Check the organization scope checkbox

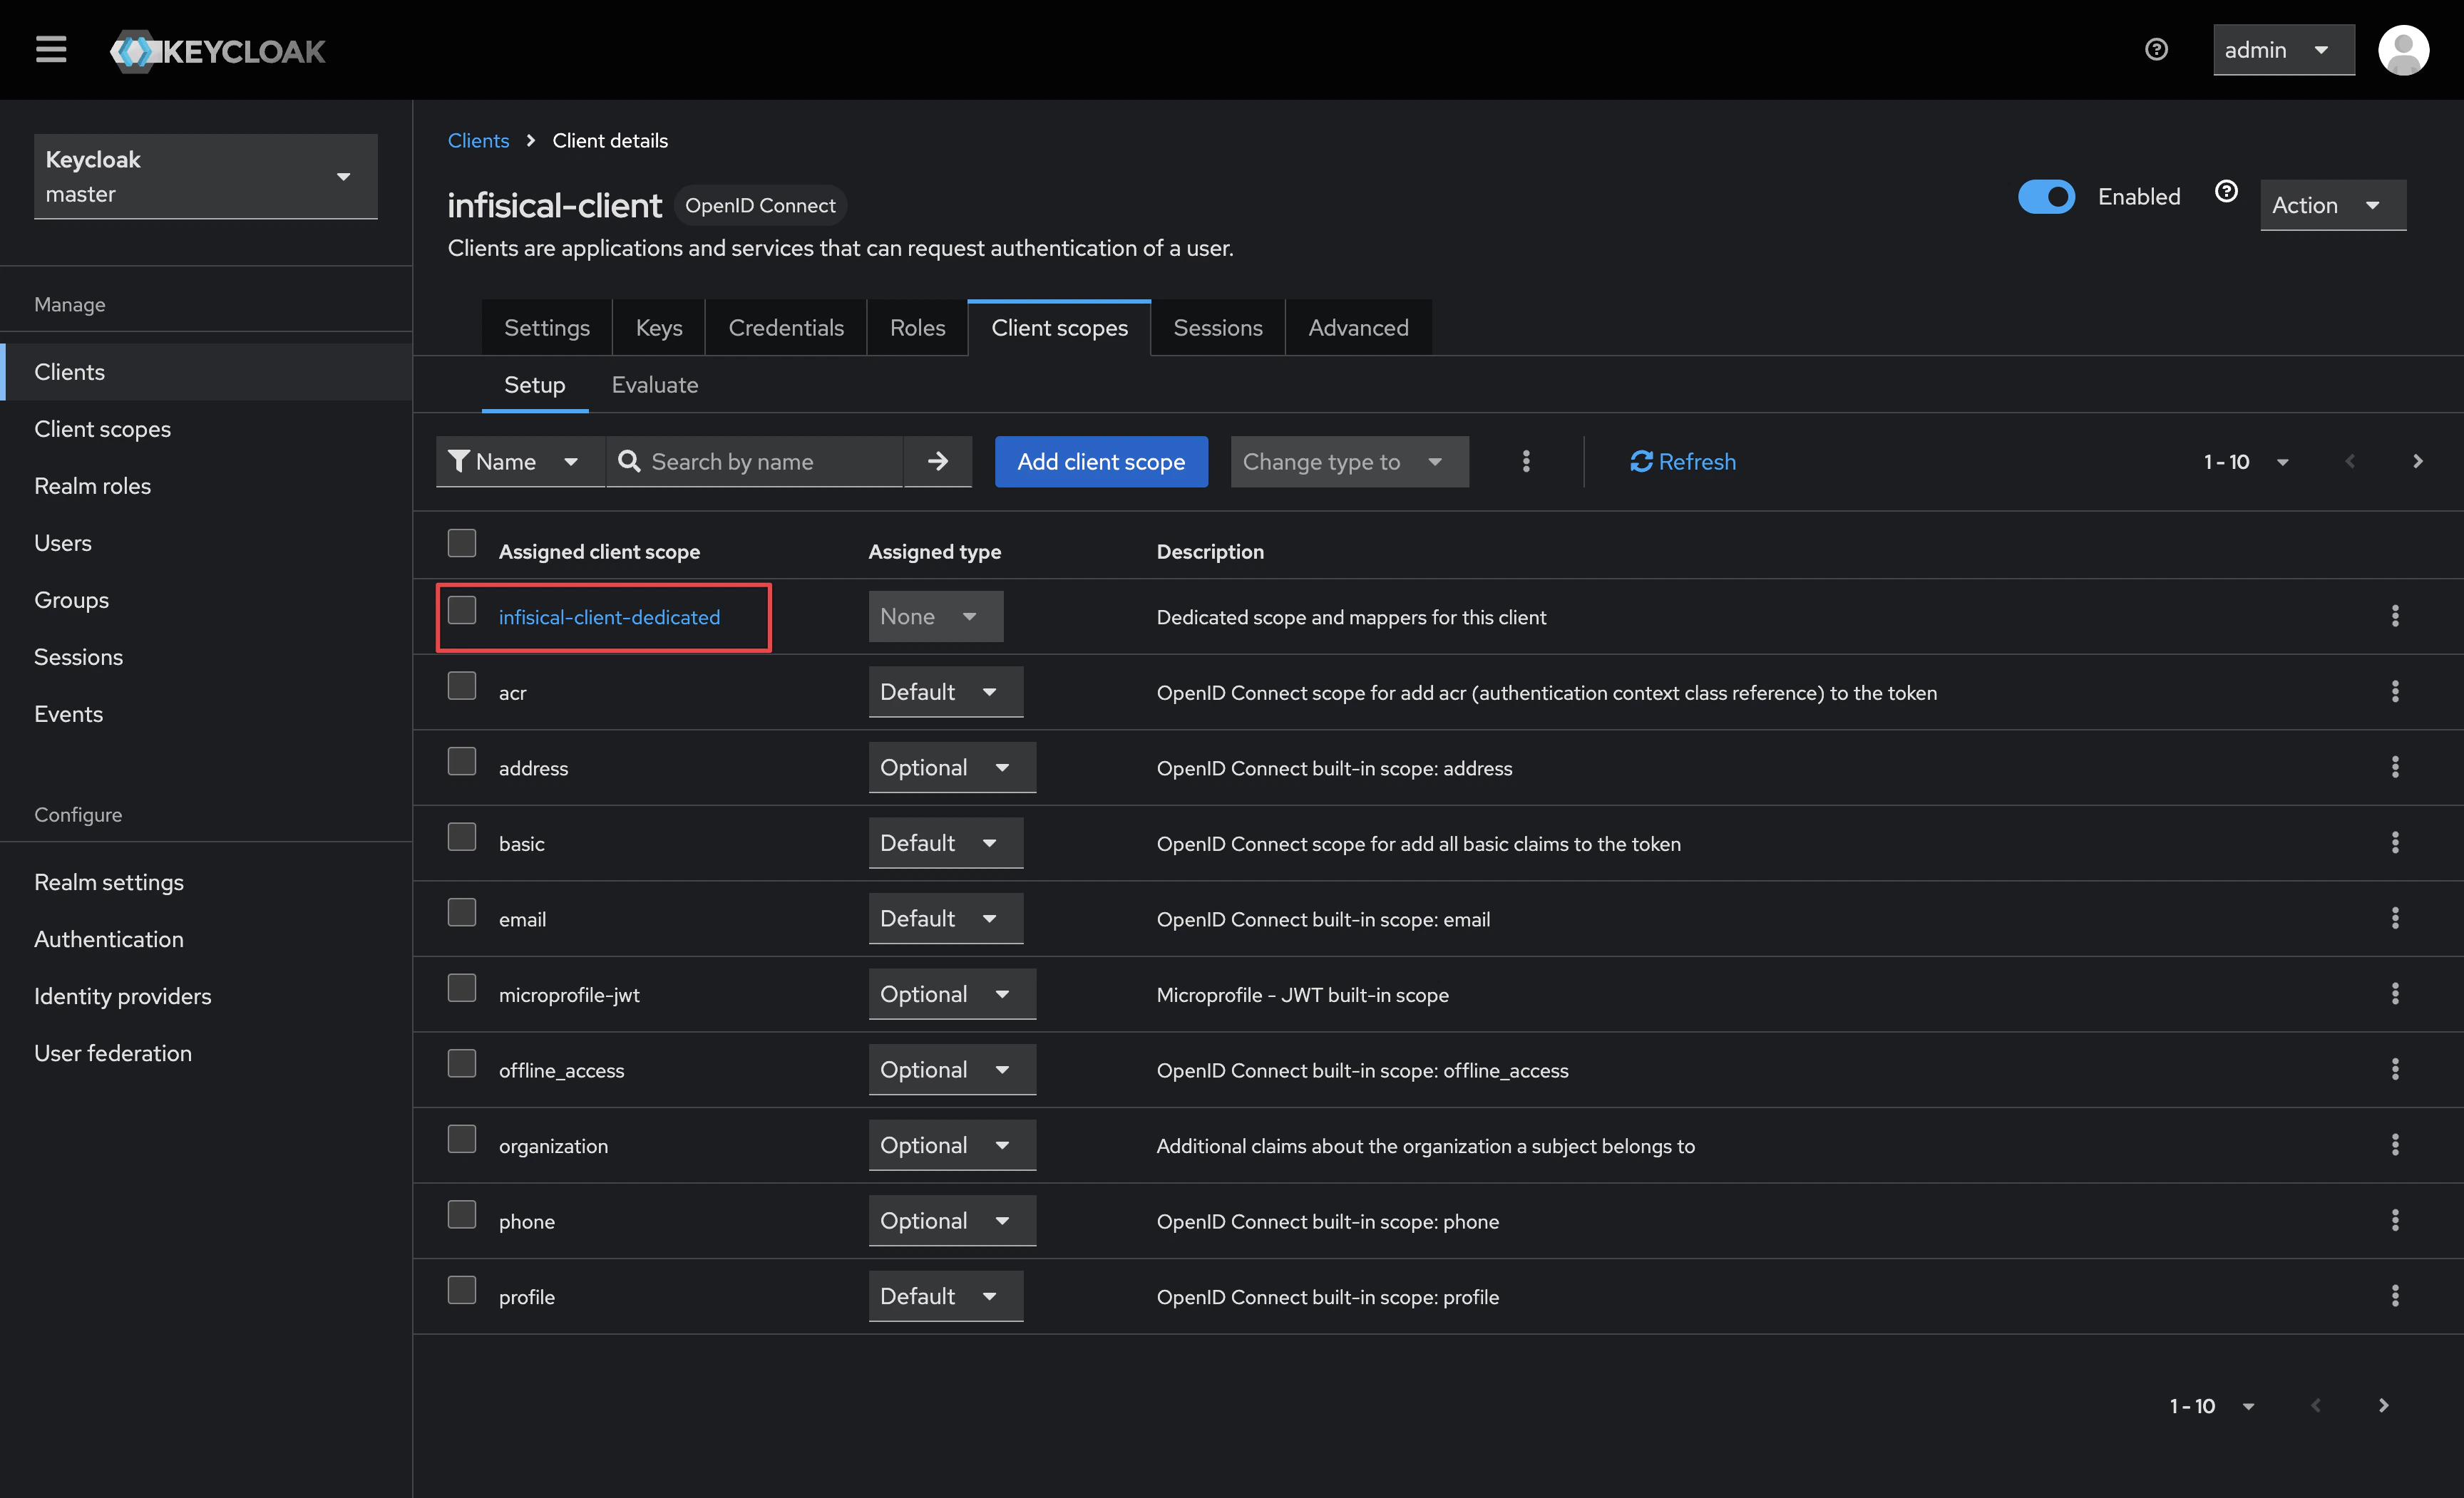click(462, 1140)
